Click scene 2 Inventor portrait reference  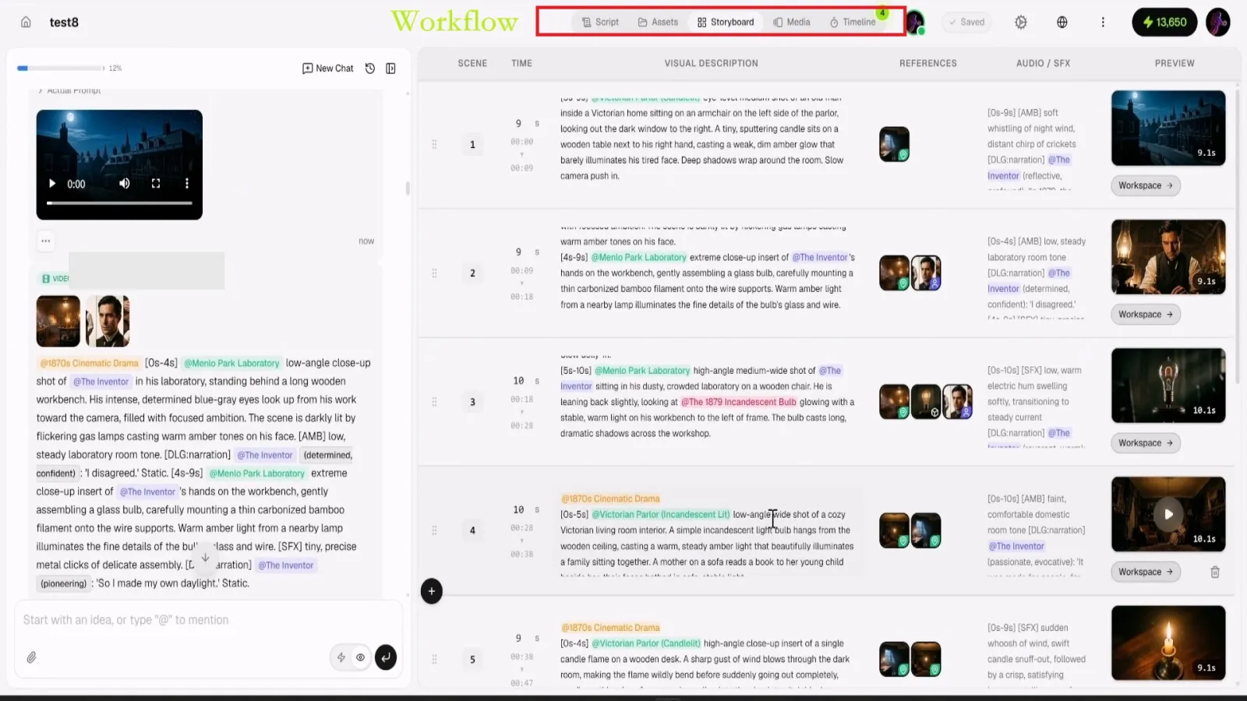(926, 273)
